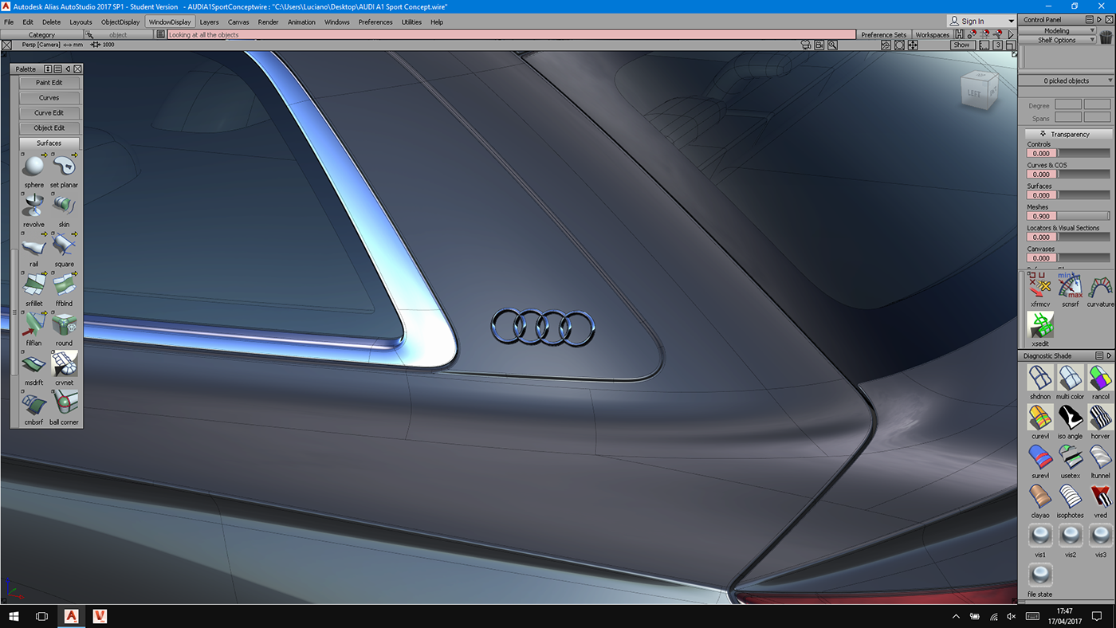Adjust the Controls transparency slider
The image size is (1116, 628).
pyautogui.click(x=1084, y=153)
